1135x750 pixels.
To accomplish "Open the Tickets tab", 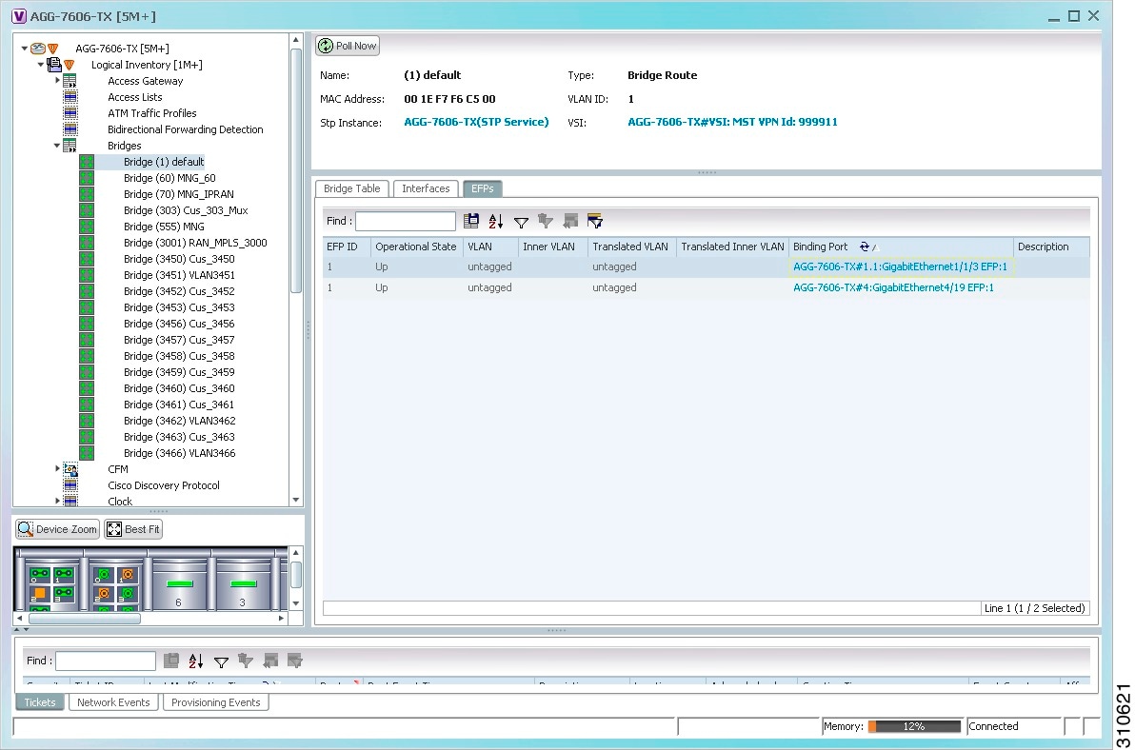I will click(x=40, y=702).
